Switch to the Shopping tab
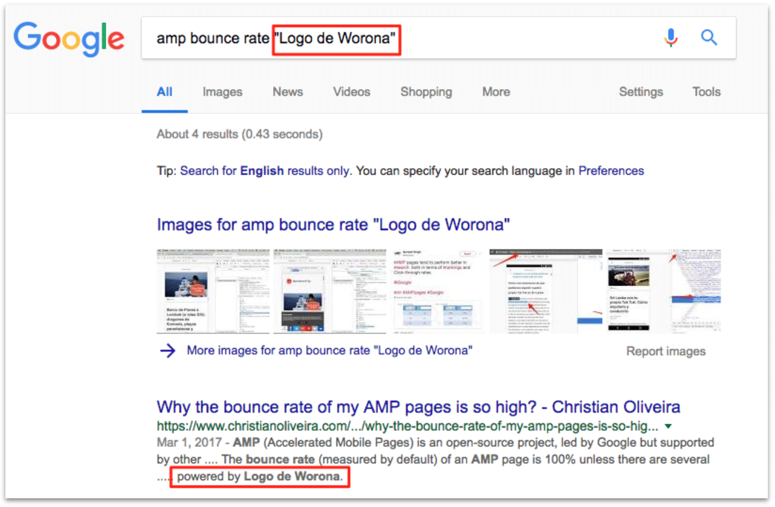 tap(426, 92)
